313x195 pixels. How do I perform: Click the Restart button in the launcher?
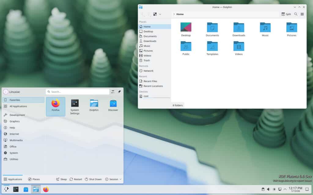[75, 179]
